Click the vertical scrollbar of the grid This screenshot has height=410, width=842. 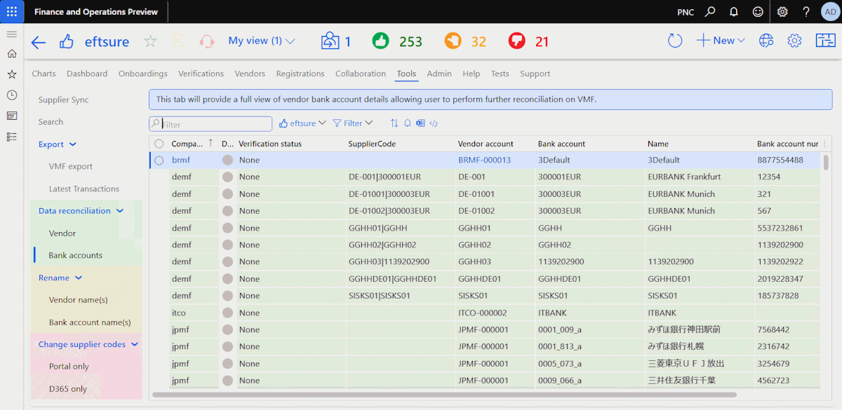coord(826,163)
